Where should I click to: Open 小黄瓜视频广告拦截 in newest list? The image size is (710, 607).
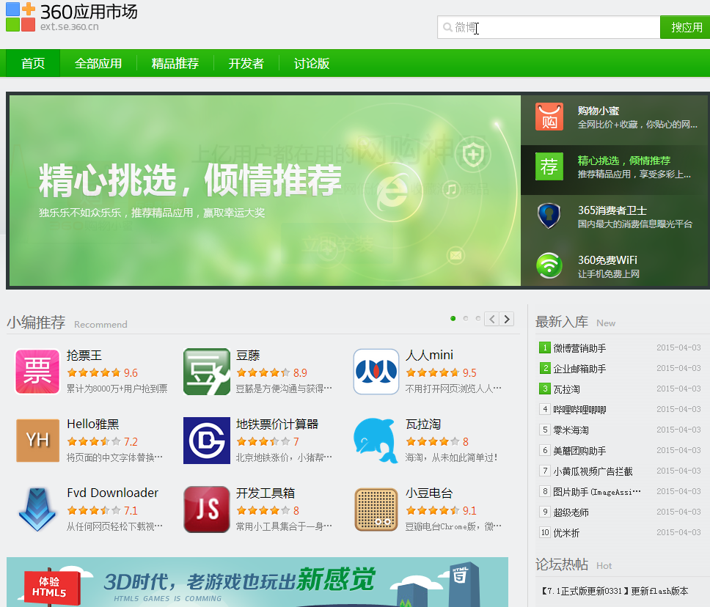point(593,471)
